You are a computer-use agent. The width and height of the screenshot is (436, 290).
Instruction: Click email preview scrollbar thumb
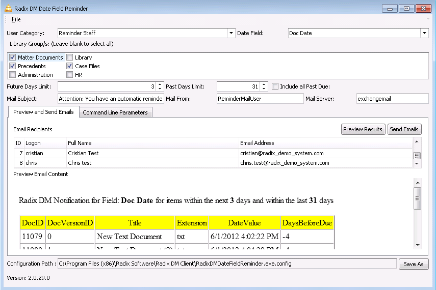(417, 198)
